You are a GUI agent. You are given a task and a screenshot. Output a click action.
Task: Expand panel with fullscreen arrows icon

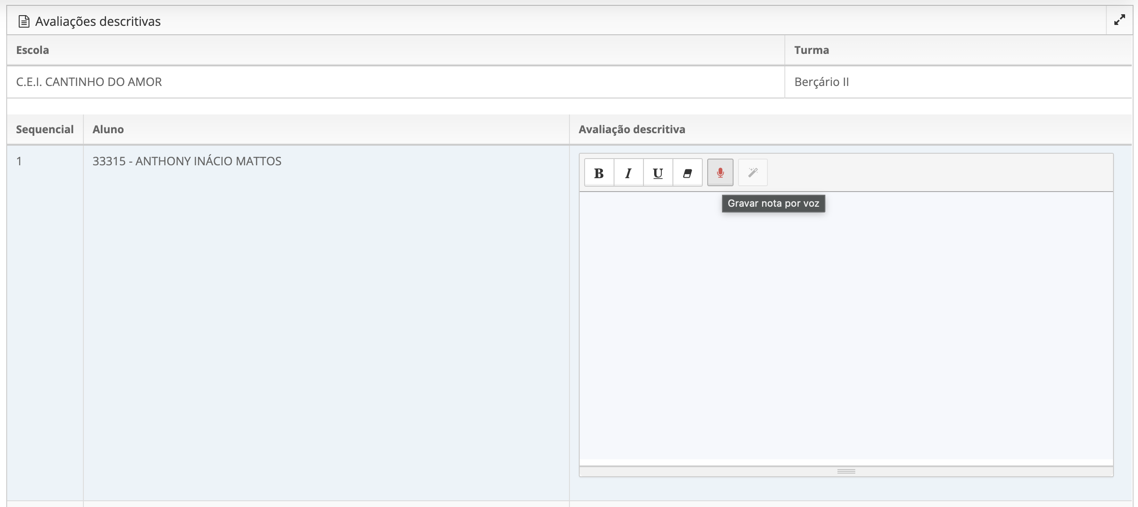(x=1119, y=20)
